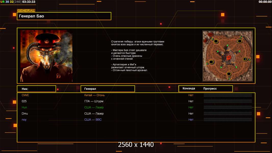Select the northeast start circle on the minimap
The width and height of the screenshot is (272, 153).
[240, 41]
